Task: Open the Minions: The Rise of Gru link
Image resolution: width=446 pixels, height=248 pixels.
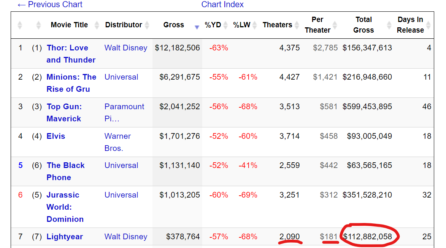Action: pyautogui.click(x=71, y=77)
